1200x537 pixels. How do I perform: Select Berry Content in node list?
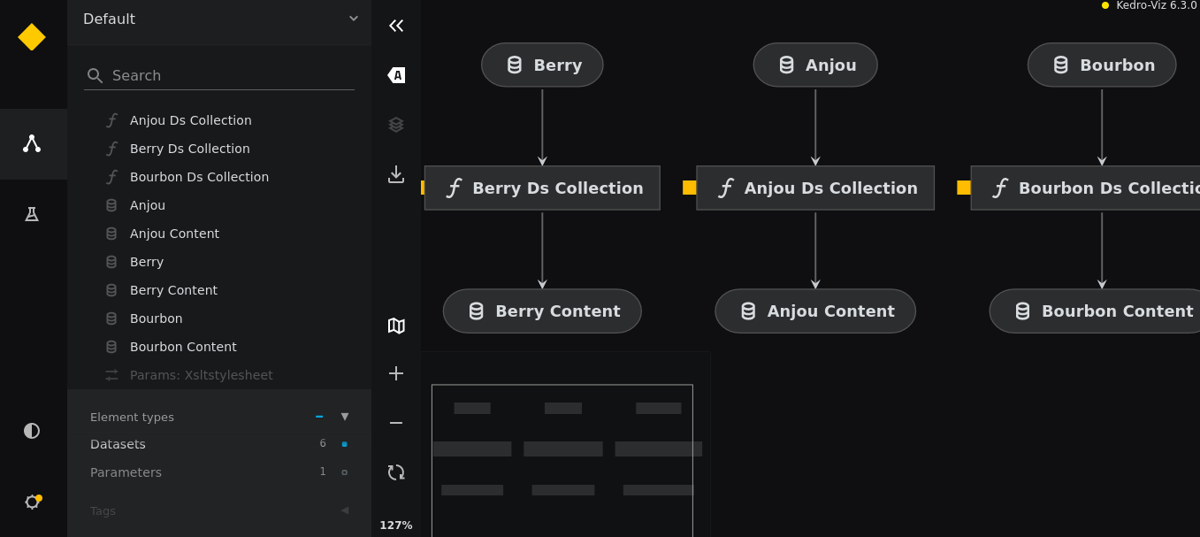(173, 290)
